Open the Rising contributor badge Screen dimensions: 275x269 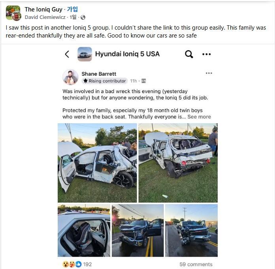coord(105,81)
